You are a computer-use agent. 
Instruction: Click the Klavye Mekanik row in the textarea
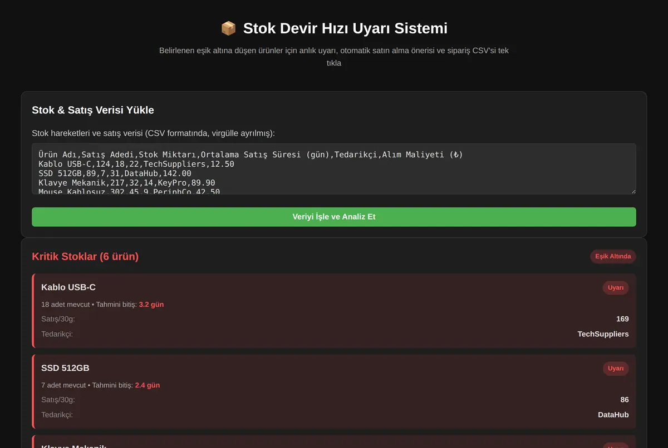pos(127,183)
